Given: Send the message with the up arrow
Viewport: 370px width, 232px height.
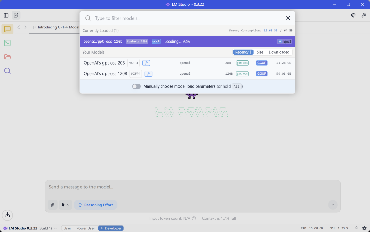Looking at the screenshot, I should (x=333, y=205).
